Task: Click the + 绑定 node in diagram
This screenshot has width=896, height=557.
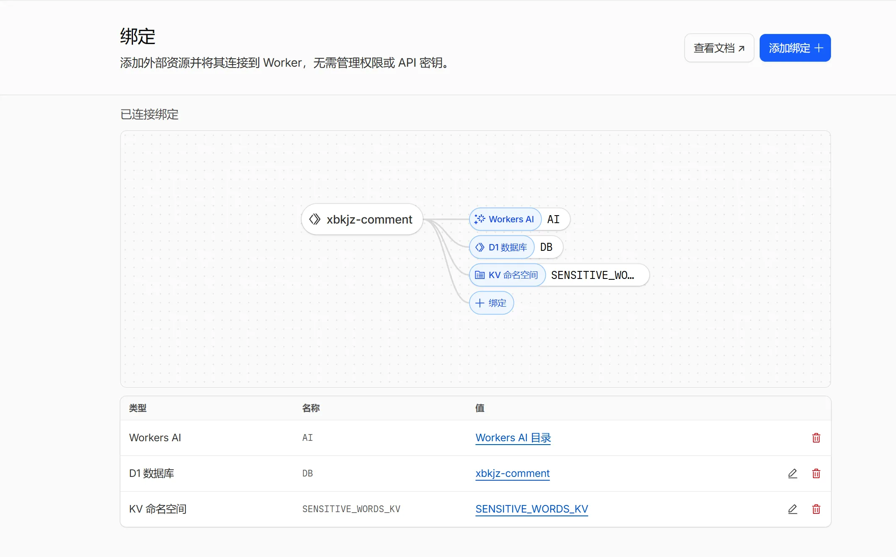Action: click(491, 303)
